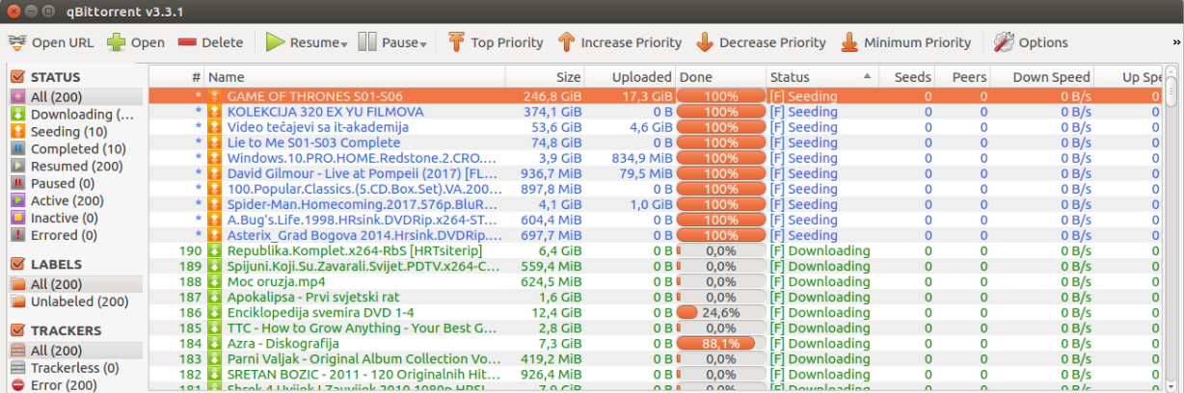Viewport: 1184px width, 393px height.
Task: Select the Resumed (200) filter
Action: point(76,167)
